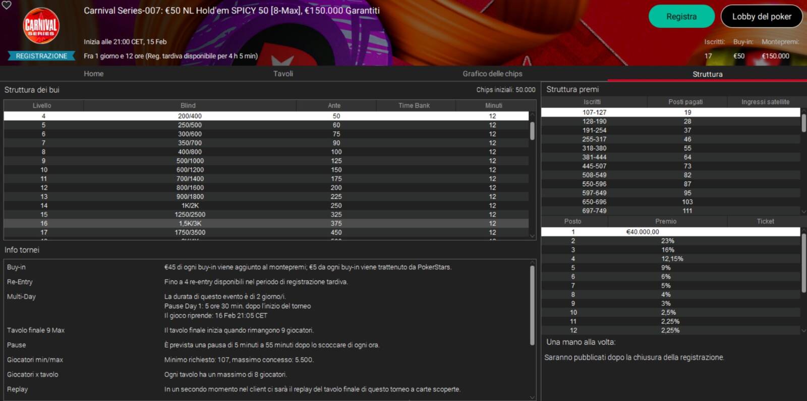This screenshot has height=401, width=807.
Task: Click the Posti pagati column header
Action: point(685,102)
